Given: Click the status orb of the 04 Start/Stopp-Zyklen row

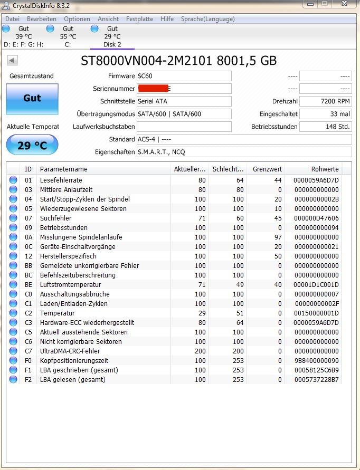Looking at the screenshot, I should (x=13, y=199).
